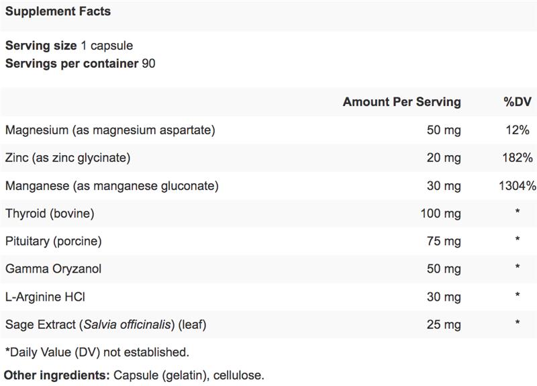Select the Manganese gluconate row label
Viewport: 537px width, 386px height.
click(x=112, y=185)
